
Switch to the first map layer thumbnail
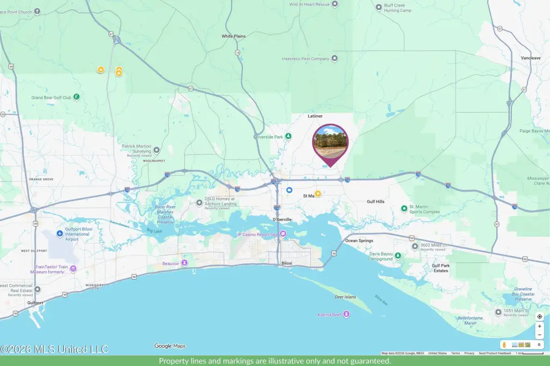coord(515,345)
